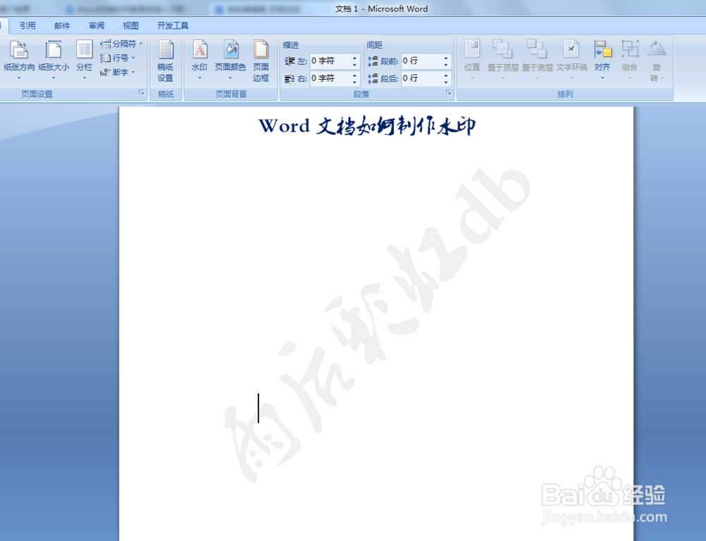Viewport: 706px width, 541px height.
Task: Open the 水印 (watermark) menu
Action: pos(200,60)
